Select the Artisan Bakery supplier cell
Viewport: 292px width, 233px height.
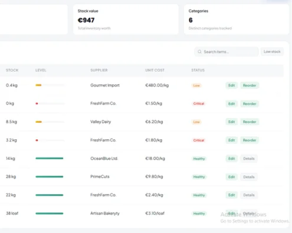(105, 214)
